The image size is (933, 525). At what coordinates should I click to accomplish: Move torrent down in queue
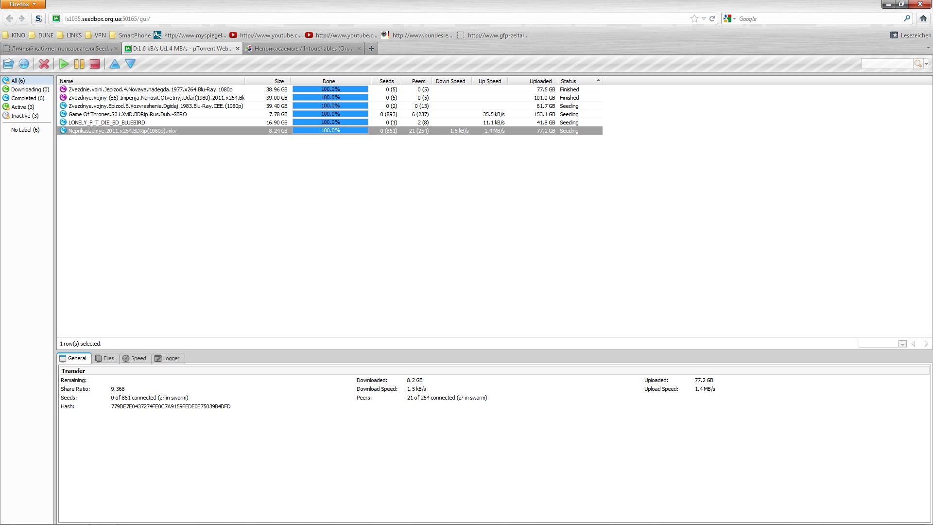point(130,64)
